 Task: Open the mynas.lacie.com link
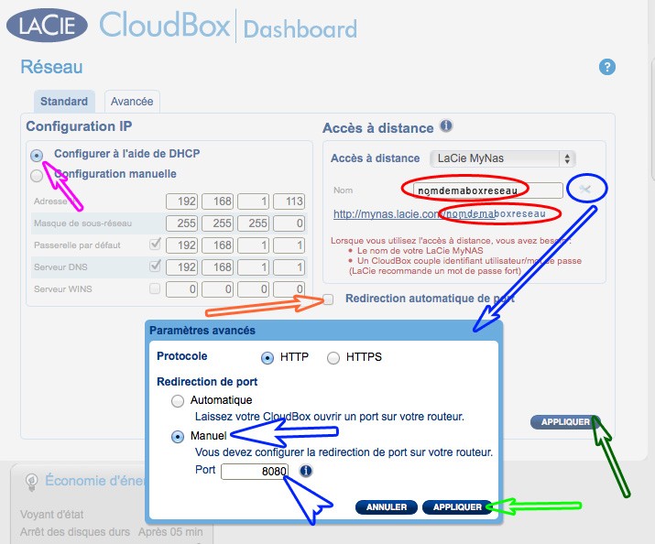tap(439, 213)
